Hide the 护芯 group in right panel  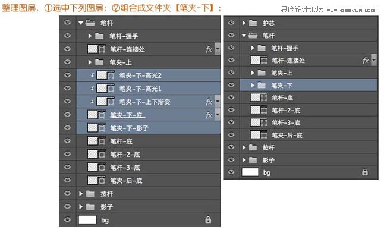[231, 23]
